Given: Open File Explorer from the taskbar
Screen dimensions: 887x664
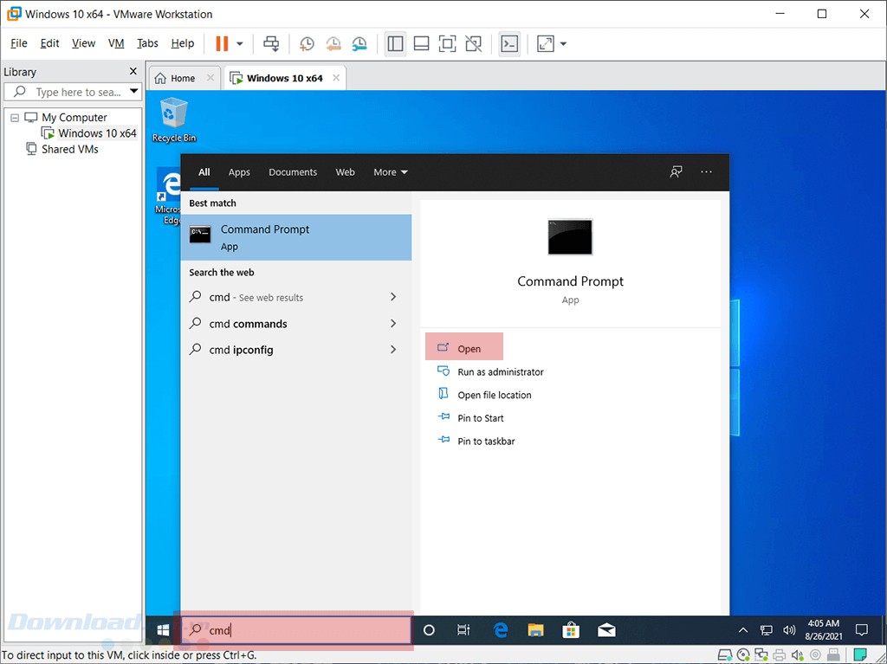Looking at the screenshot, I should click(536, 630).
